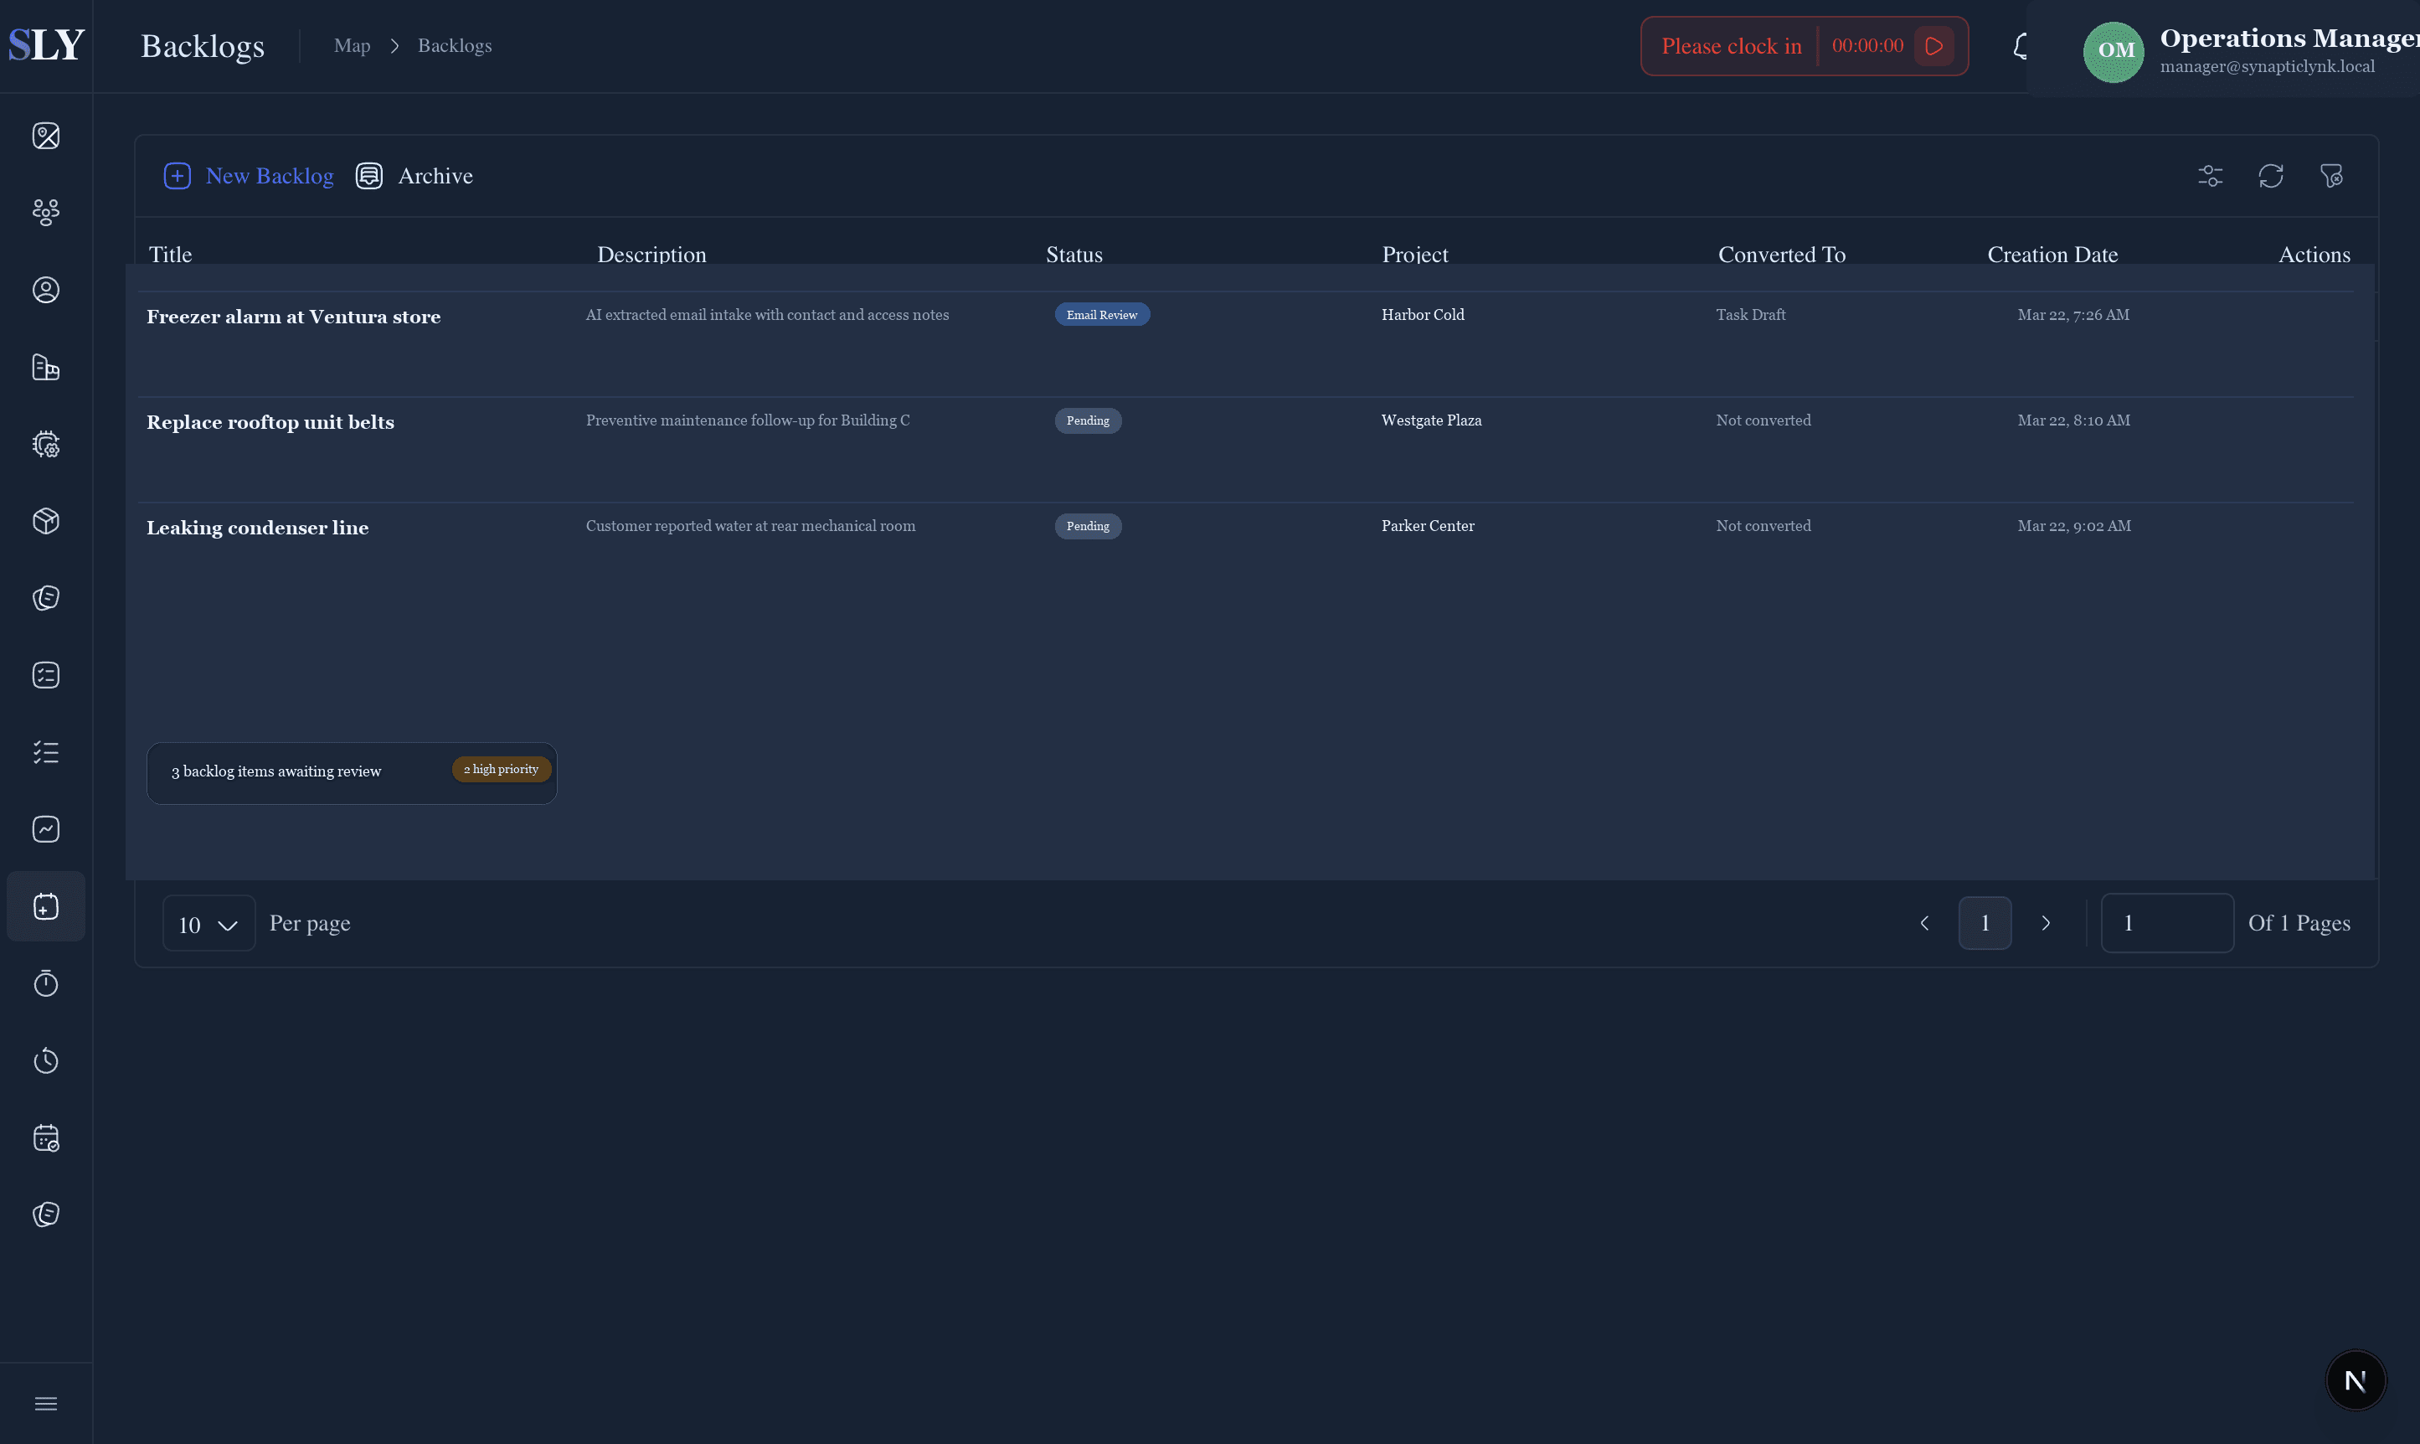Select the Teams icon in the sidebar
The image size is (2420, 1444).
coord(46,213)
